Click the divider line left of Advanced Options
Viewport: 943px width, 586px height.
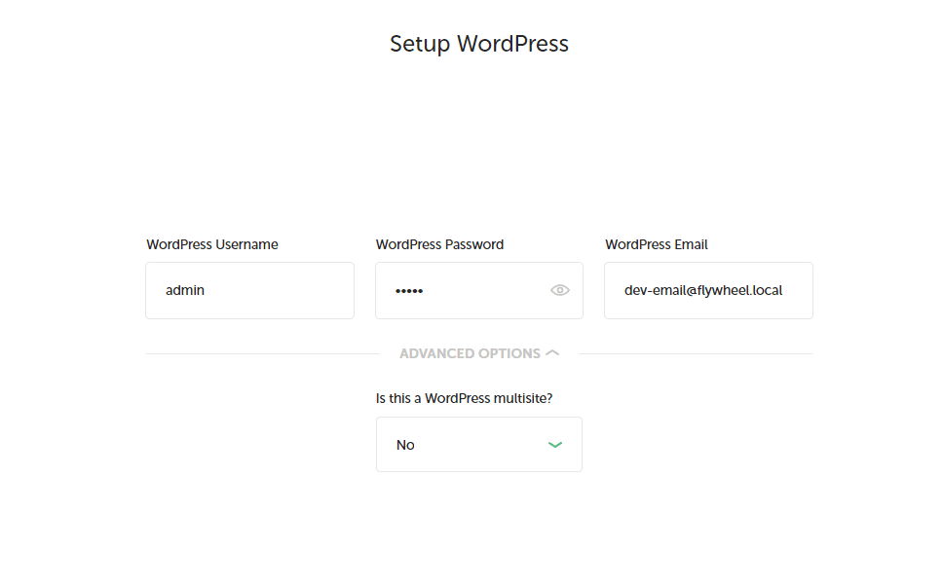[263, 354]
